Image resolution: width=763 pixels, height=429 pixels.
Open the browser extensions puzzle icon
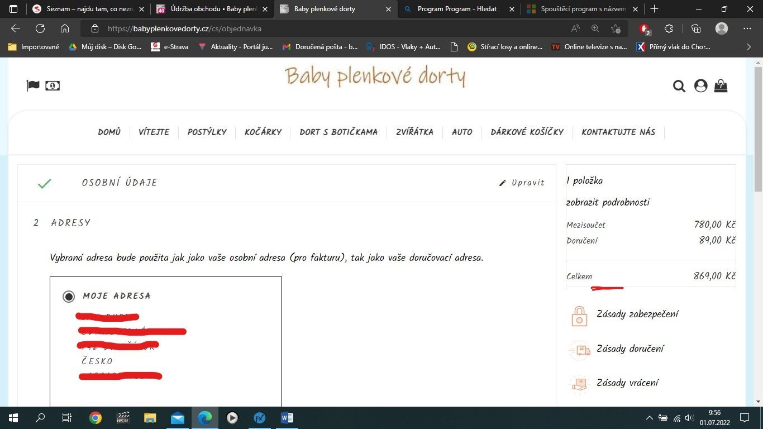pos(669,28)
